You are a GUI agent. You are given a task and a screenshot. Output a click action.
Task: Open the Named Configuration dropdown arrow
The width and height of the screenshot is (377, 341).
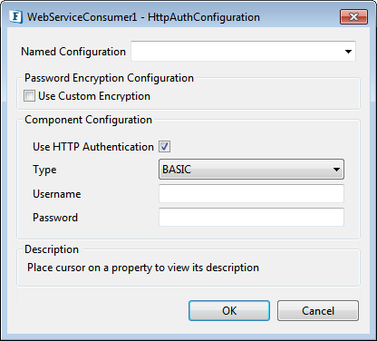click(x=348, y=52)
